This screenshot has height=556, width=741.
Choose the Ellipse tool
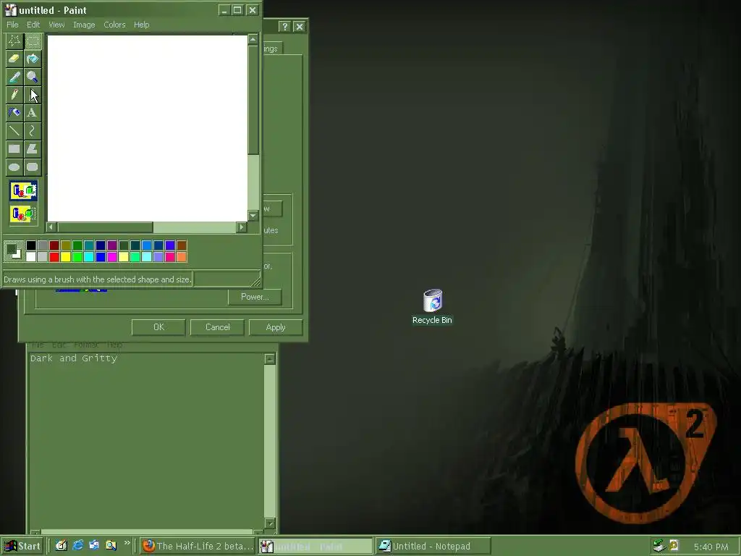tap(14, 167)
